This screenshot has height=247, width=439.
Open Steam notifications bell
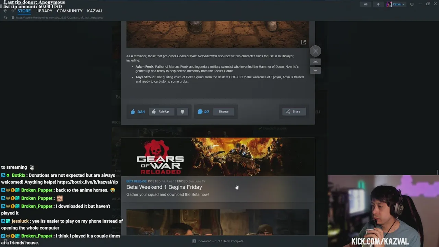[378, 4]
